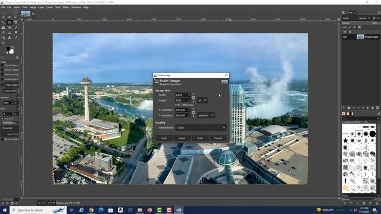Viewport: 381px width, 214px height.
Task: Raise the layer in Layers panel
Action: pos(354,108)
